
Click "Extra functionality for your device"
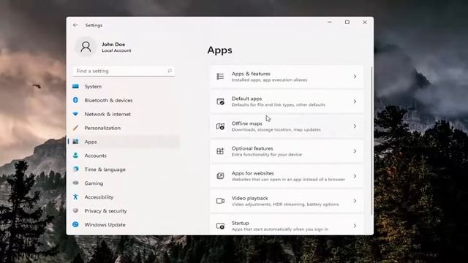(x=266, y=154)
